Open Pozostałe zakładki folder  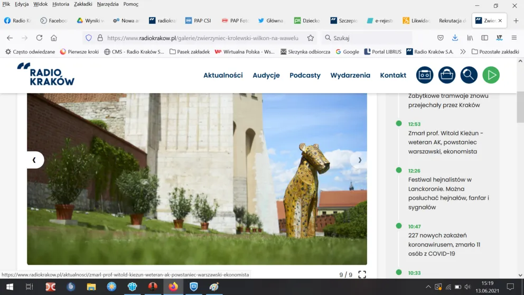(x=495, y=51)
